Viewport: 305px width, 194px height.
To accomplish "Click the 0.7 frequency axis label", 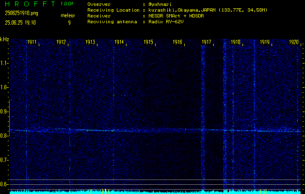I will tap(3, 160).
